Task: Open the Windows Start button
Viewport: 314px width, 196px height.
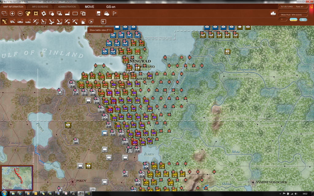Action: click(4, 194)
